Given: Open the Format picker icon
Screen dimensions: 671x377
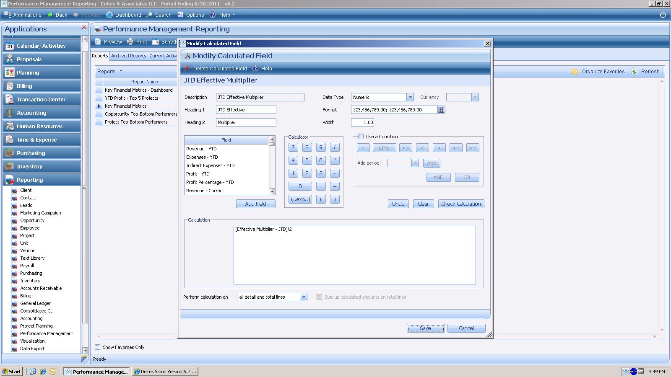Looking at the screenshot, I should [441, 110].
